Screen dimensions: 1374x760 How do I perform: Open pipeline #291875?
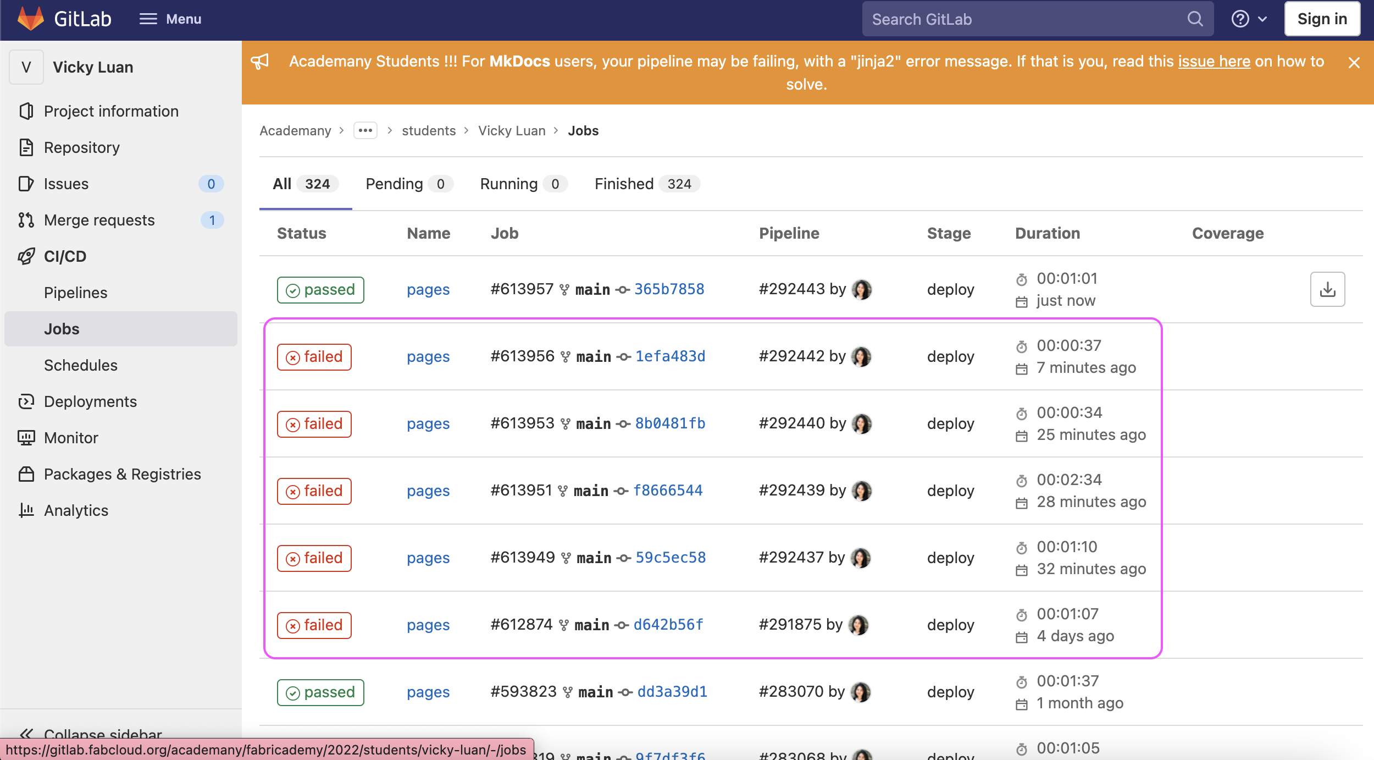[790, 625]
